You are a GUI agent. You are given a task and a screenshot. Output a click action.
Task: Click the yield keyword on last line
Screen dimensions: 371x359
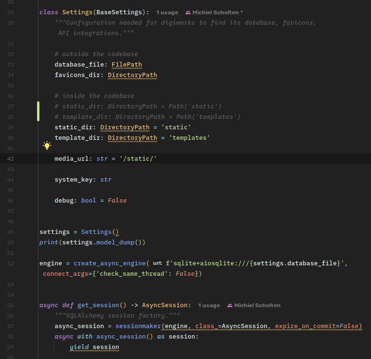[x=79, y=347]
